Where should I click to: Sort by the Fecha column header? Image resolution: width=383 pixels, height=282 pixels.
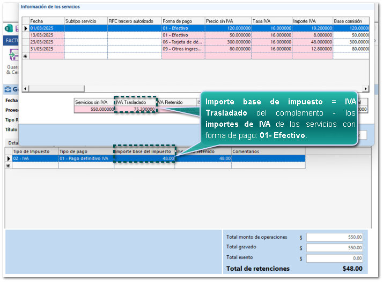(x=46, y=21)
